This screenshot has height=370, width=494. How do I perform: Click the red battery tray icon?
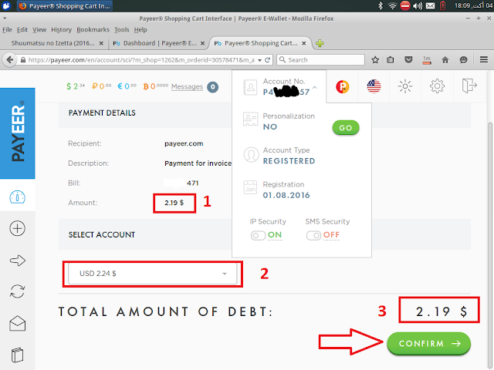pyautogui.click(x=442, y=5)
